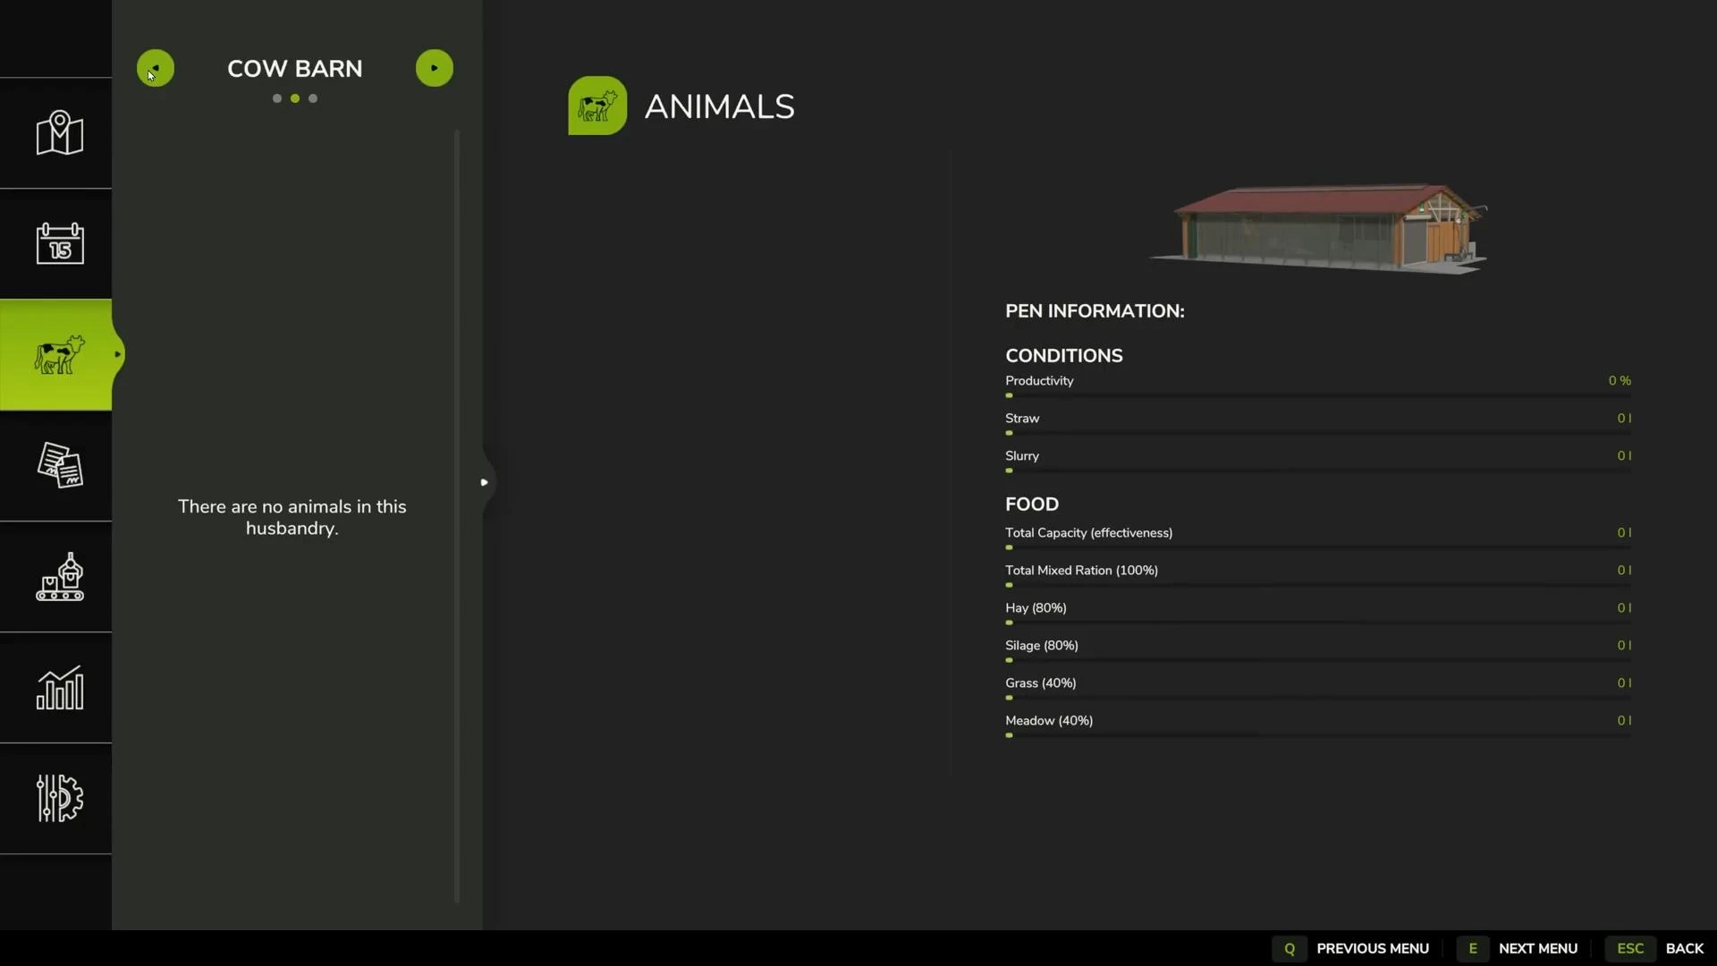This screenshot has height=966, width=1717.
Task: Click the ESC key hint
Action: pos(1630,948)
